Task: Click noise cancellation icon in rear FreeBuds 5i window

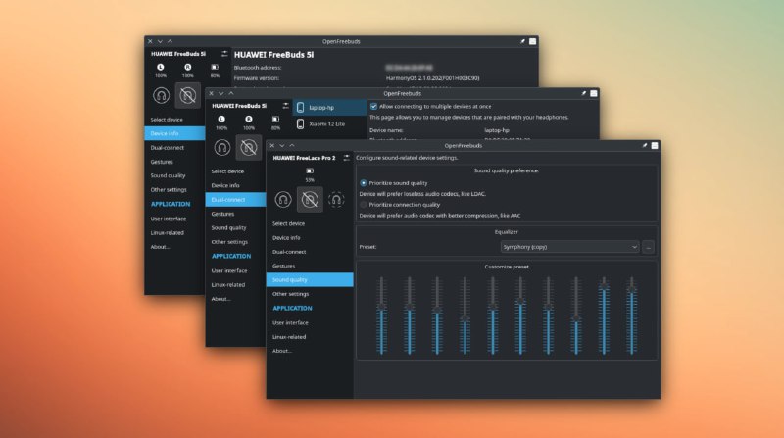Action: point(160,96)
